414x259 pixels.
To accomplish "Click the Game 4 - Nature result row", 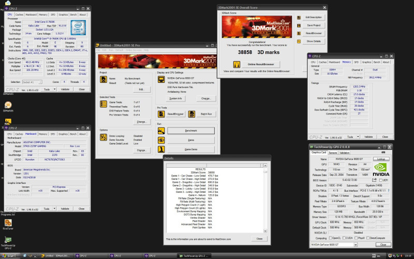I will (203, 195).
